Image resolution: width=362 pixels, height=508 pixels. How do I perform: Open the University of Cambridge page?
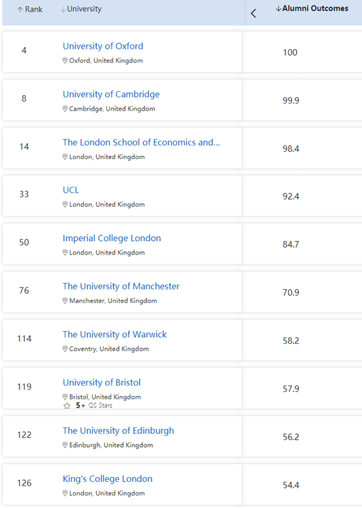(x=111, y=94)
